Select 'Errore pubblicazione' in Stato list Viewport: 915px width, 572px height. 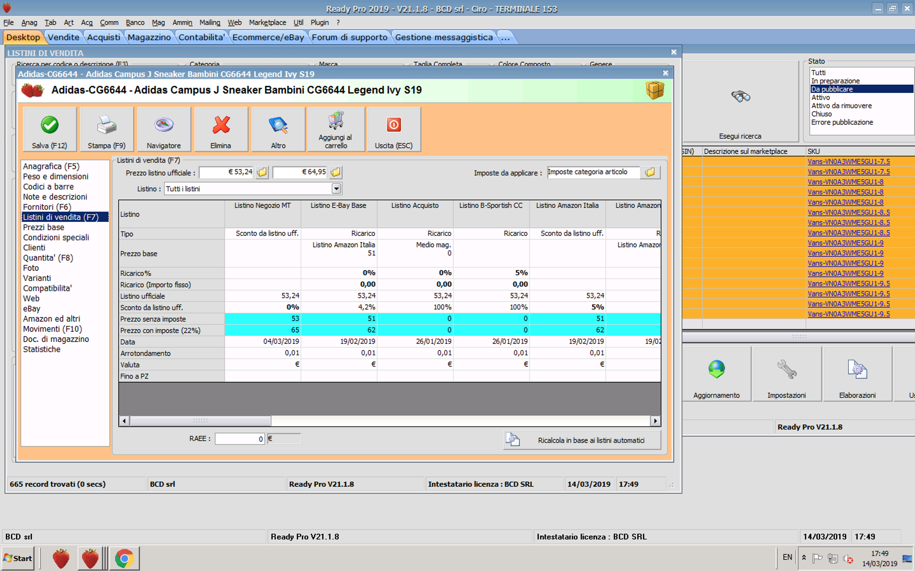pyautogui.click(x=861, y=122)
